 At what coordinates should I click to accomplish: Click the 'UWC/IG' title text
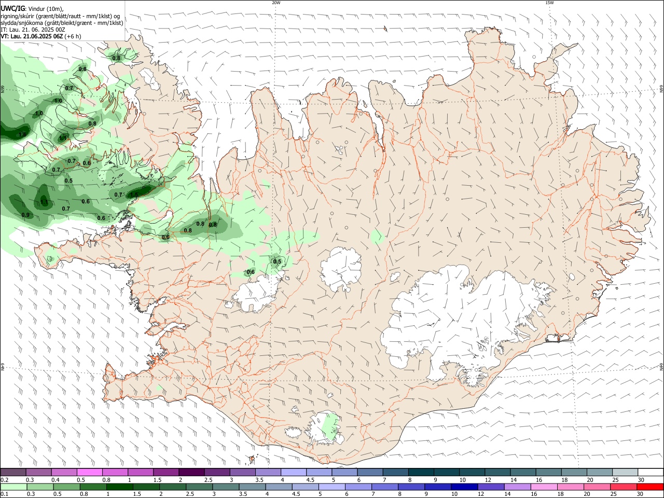coord(13,9)
